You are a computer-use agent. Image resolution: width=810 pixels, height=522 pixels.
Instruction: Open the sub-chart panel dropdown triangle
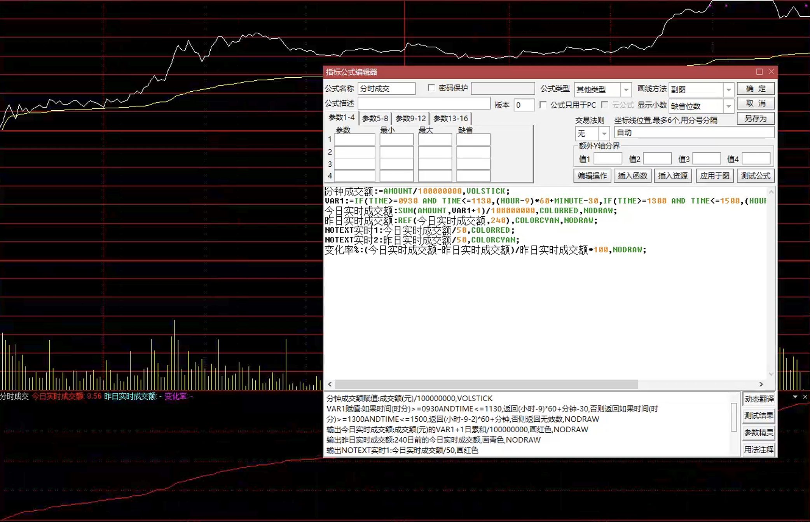pyautogui.click(x=795, y=397)
